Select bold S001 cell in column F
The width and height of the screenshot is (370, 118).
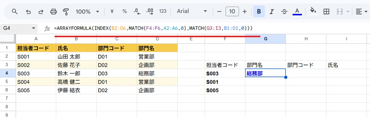tap(225, 82)
